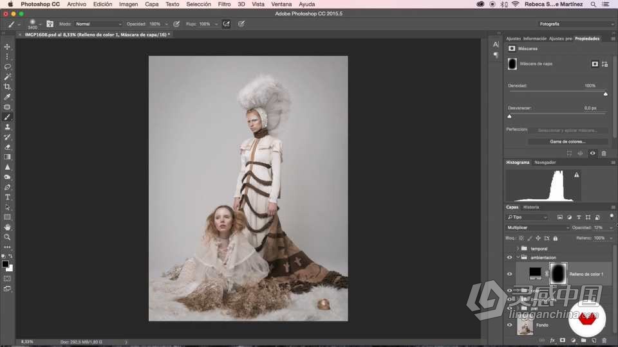Select the Type tool in toolbox
The height and width of the screenshot is (347, 618).
[x=7, y=197]
